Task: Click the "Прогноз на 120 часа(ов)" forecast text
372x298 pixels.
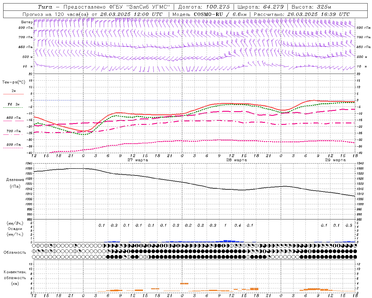Action: point(56,14)
